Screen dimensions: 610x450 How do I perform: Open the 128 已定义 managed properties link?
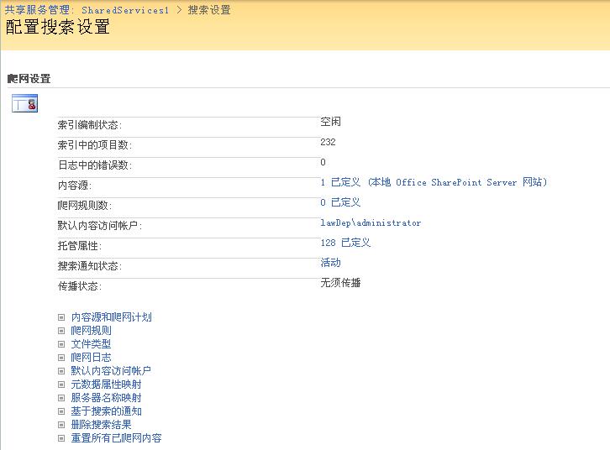(345, 243)
